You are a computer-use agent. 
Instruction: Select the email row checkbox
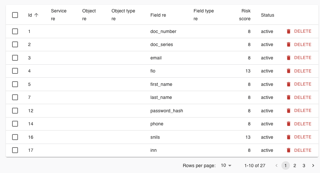pyautogui.click(x=15, y=58)
